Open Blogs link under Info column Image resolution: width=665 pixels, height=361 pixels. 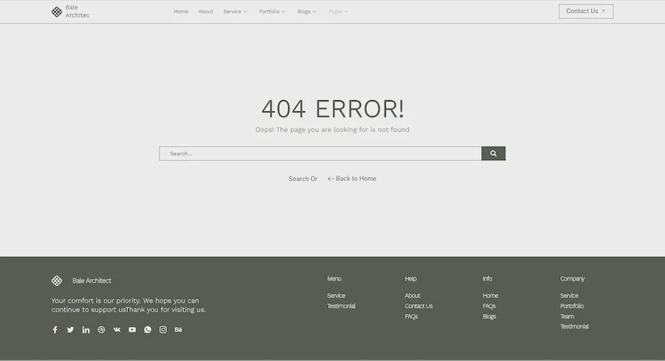coord(489,317)
